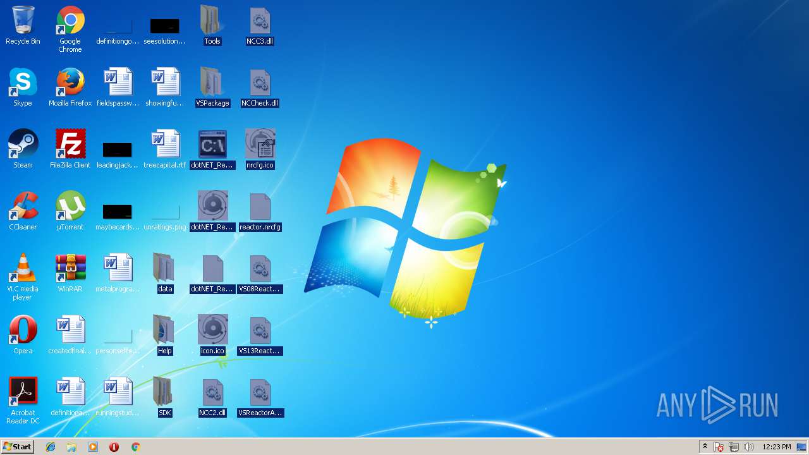Select the icon.ico file
This screenshot has height=455, width=809.
212,336
